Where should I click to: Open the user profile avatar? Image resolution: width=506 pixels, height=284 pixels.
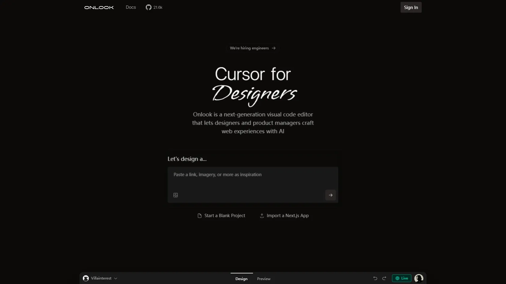[x=419, y=278]
